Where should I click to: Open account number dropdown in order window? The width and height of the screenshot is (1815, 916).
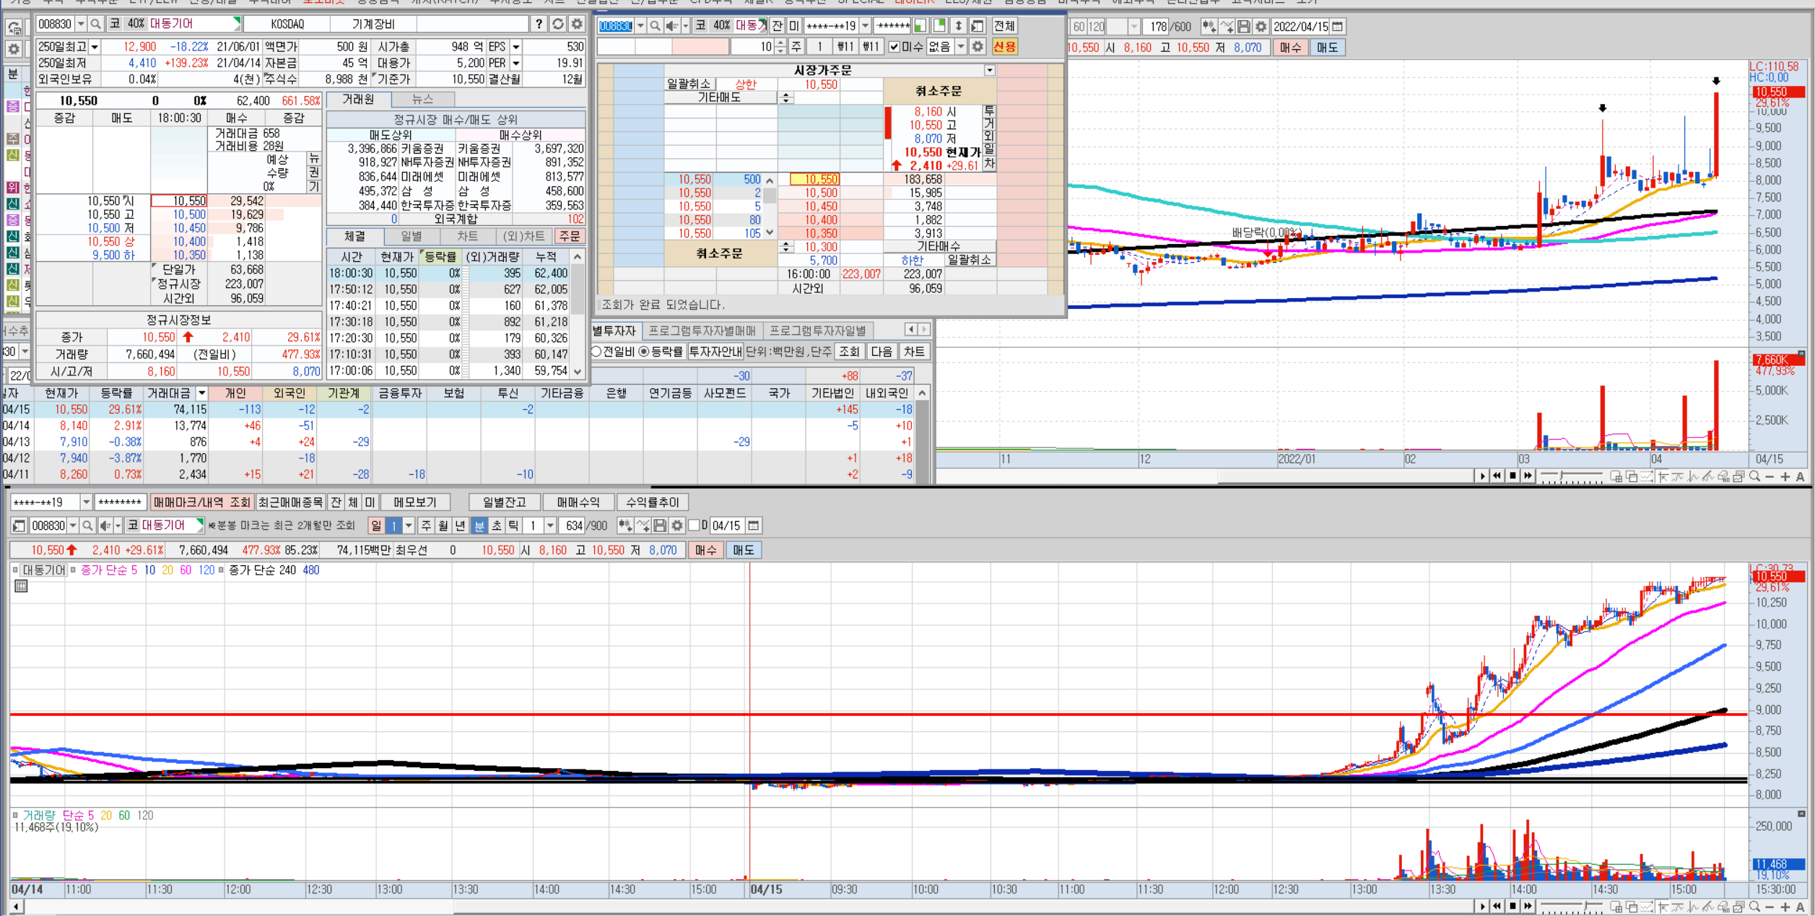865,26
